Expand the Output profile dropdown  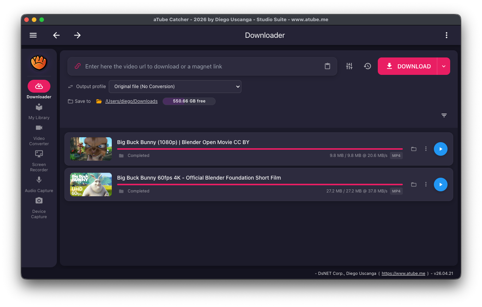(175, 87)
